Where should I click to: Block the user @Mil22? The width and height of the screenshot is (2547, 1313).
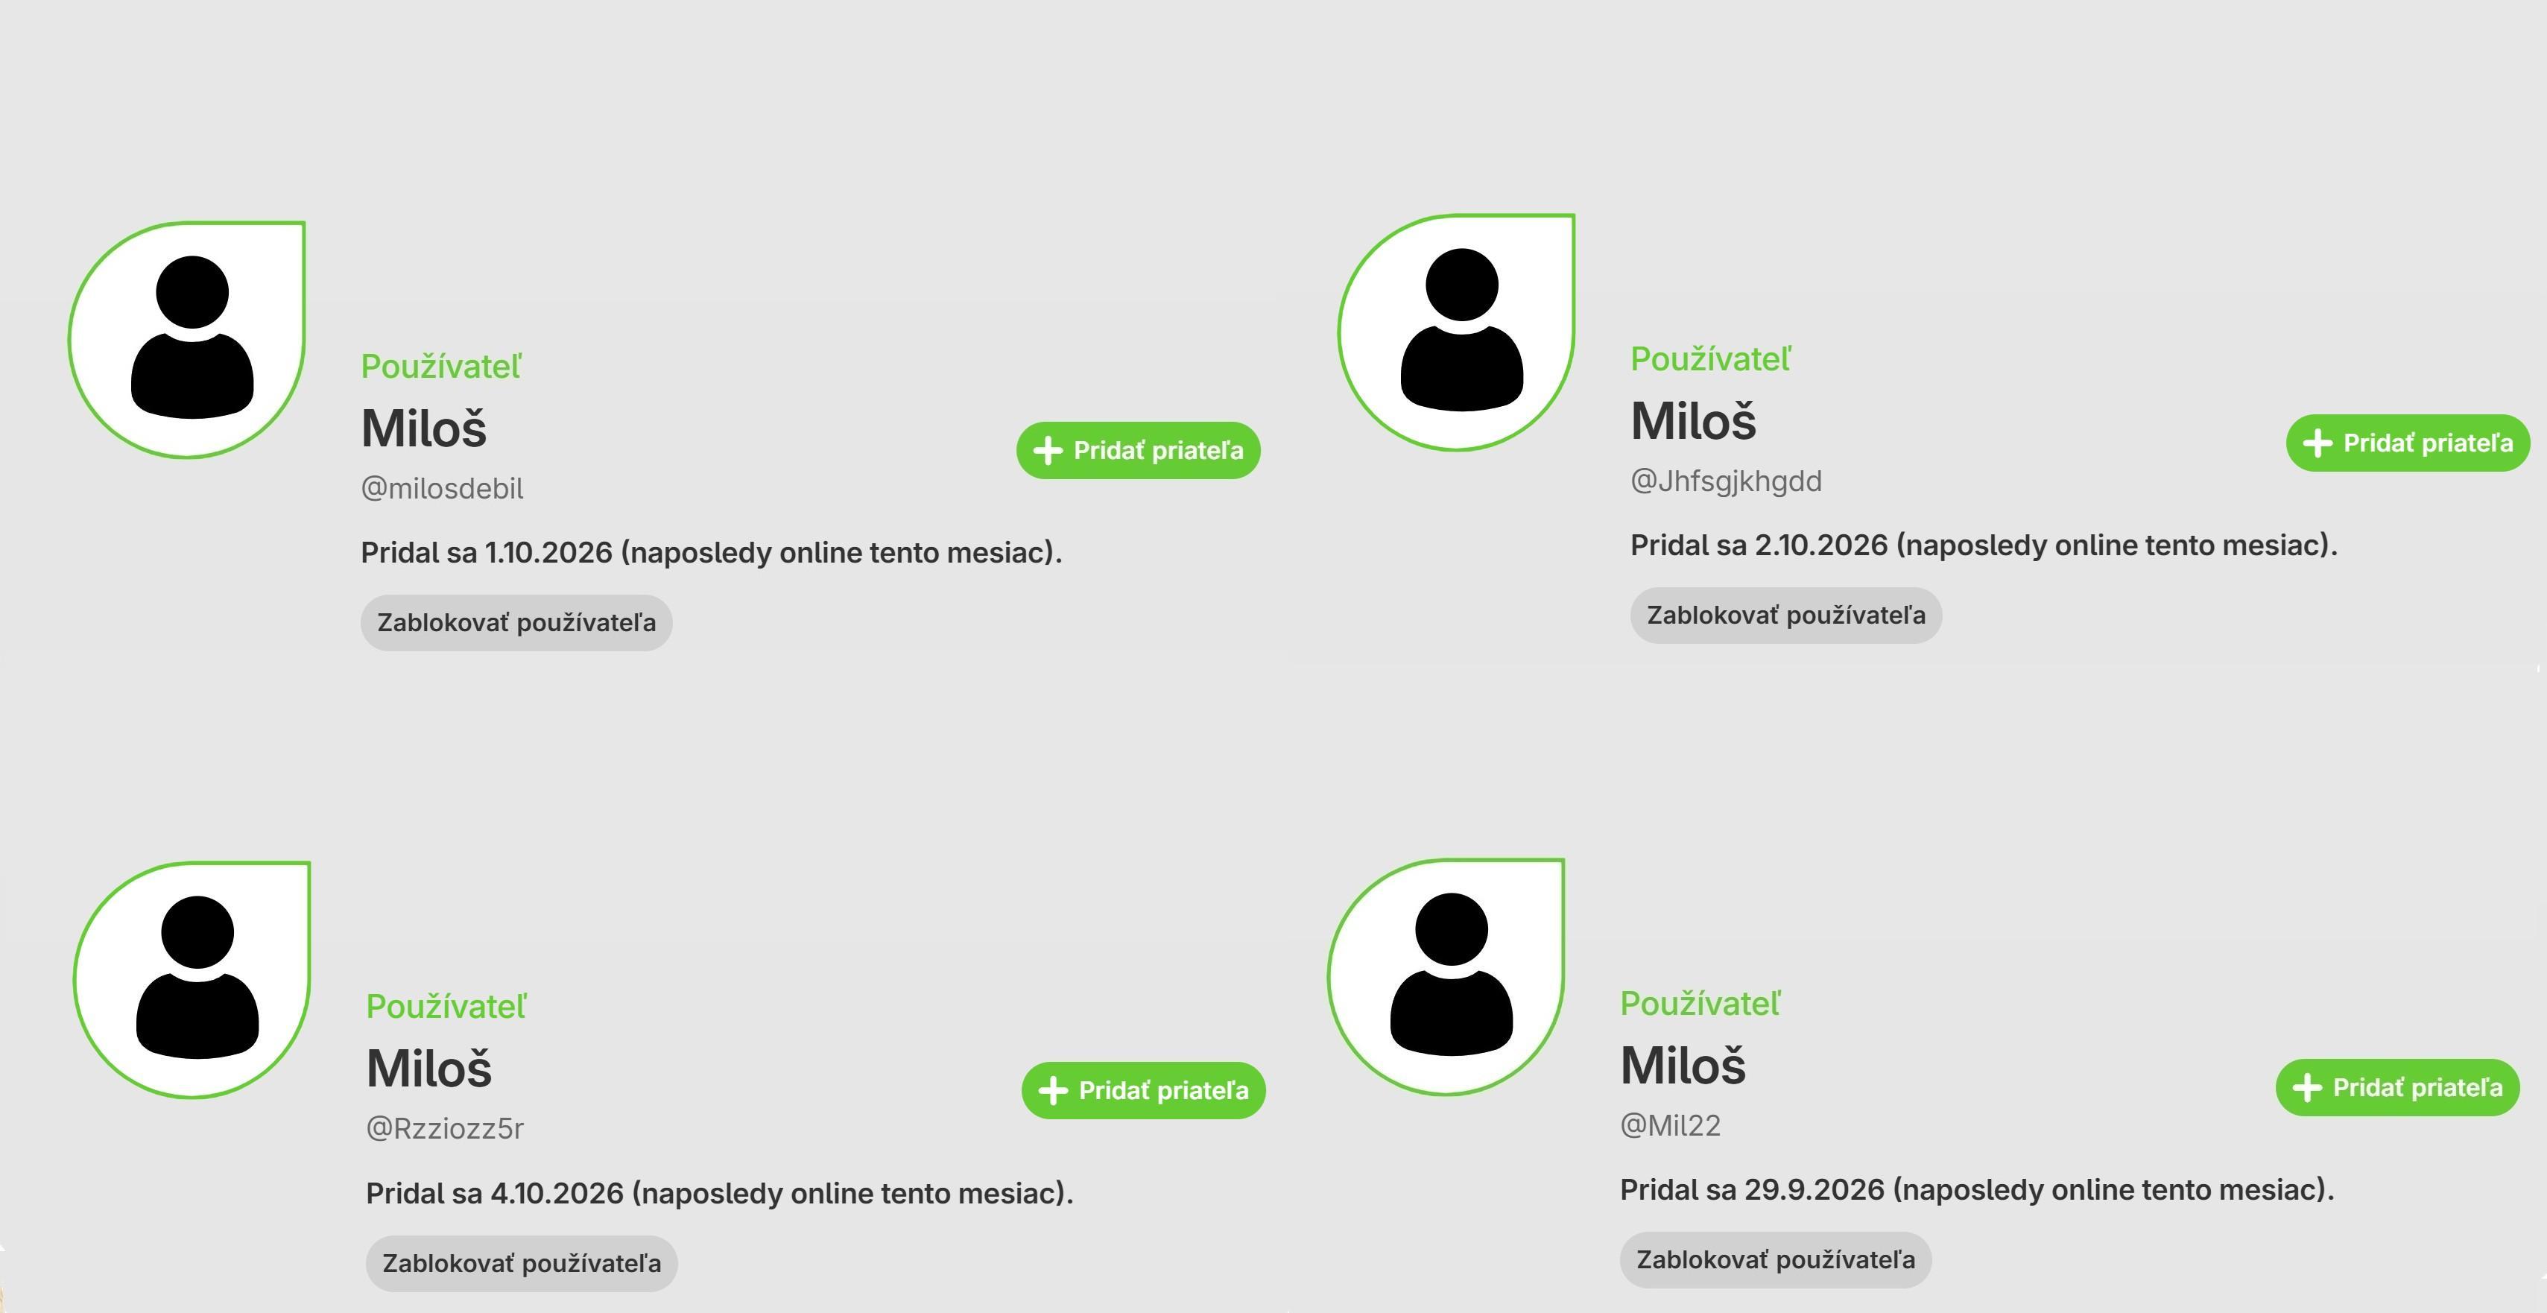(x=1776, y=1259)
